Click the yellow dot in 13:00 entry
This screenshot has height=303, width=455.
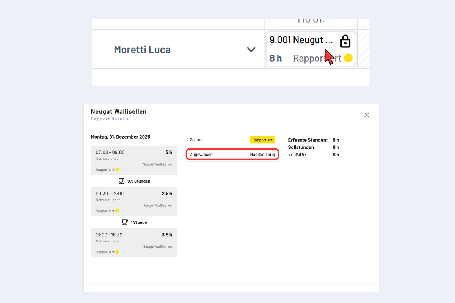(x=117, y=252)
